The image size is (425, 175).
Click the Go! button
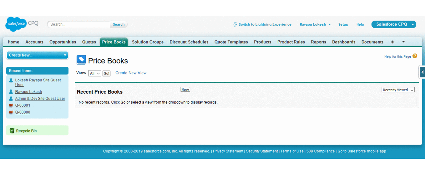pyautogui.click(x=106, y=73)
